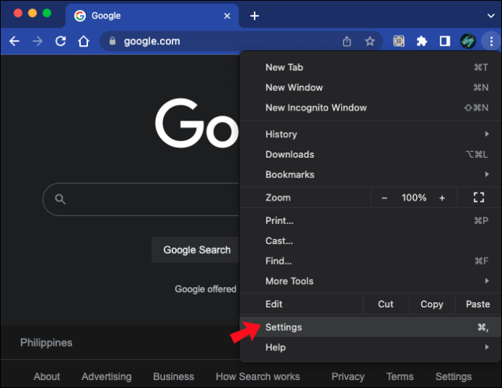The image size is (502, 388).
Task: Enter full screen via the zoom row icon
Action: click(x=479, y=198)
